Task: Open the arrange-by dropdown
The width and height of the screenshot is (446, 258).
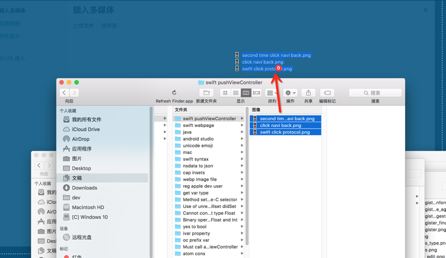Action: (272, 92)
